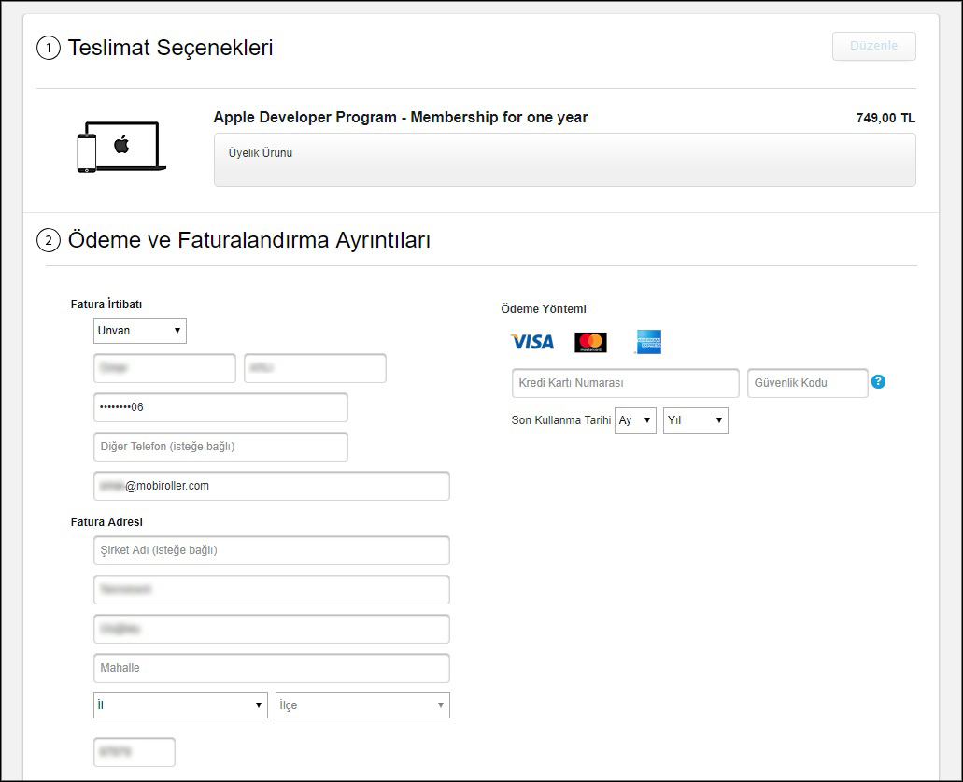Click the Son Kullanma Tarihi label
Image resolution: width=963 pixels, height=782 pixels.
click(561, 420)
